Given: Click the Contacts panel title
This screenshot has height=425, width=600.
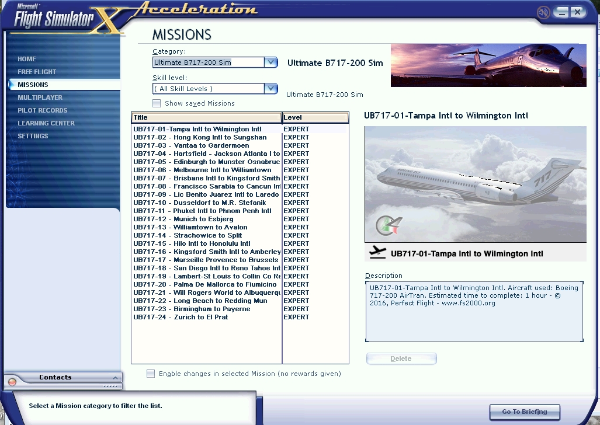Looking at the screenshot, I should (55, 377).
